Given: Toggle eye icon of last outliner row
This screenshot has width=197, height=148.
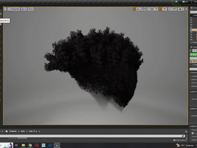Looking at the screenshot, I should 191,39.
